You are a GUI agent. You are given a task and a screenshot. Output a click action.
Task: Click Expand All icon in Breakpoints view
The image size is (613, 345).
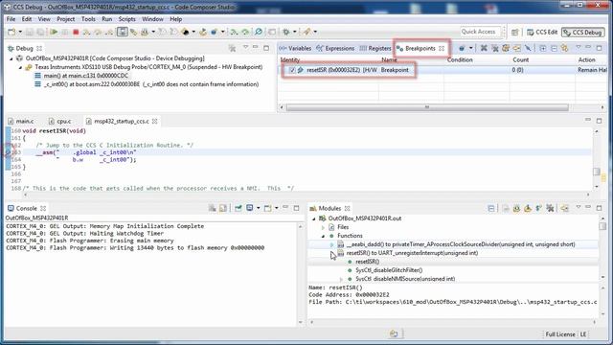pyautogui.click(x=543, y=48)
